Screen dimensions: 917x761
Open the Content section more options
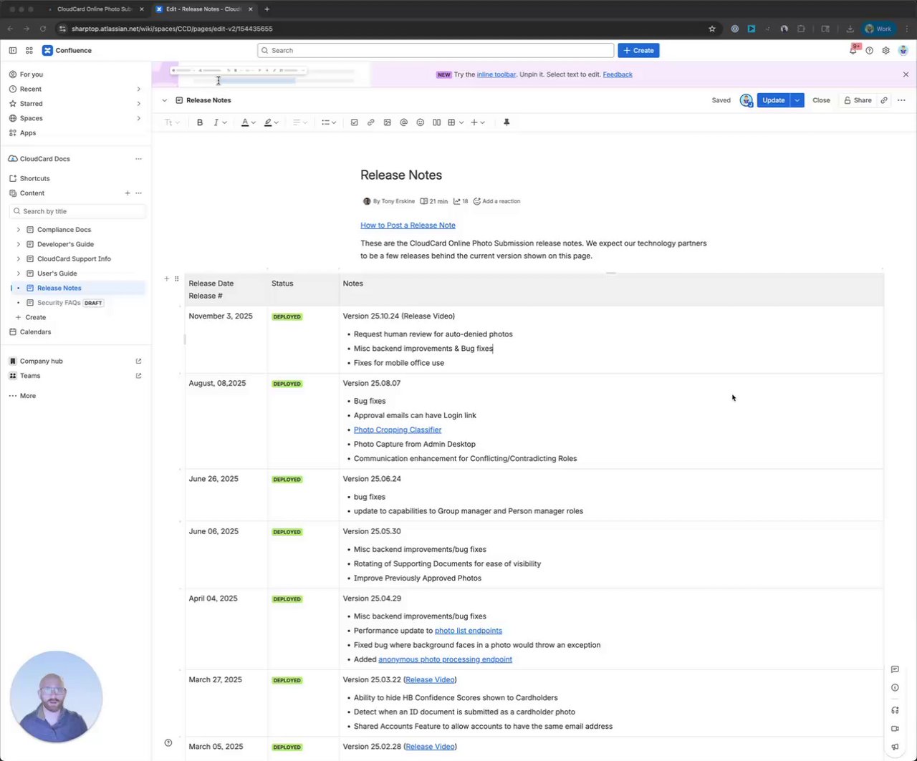[x=138, y=193]
